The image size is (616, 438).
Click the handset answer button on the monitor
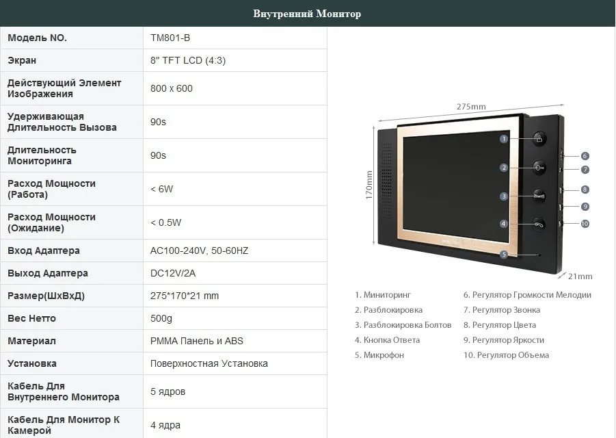(540, 224)
